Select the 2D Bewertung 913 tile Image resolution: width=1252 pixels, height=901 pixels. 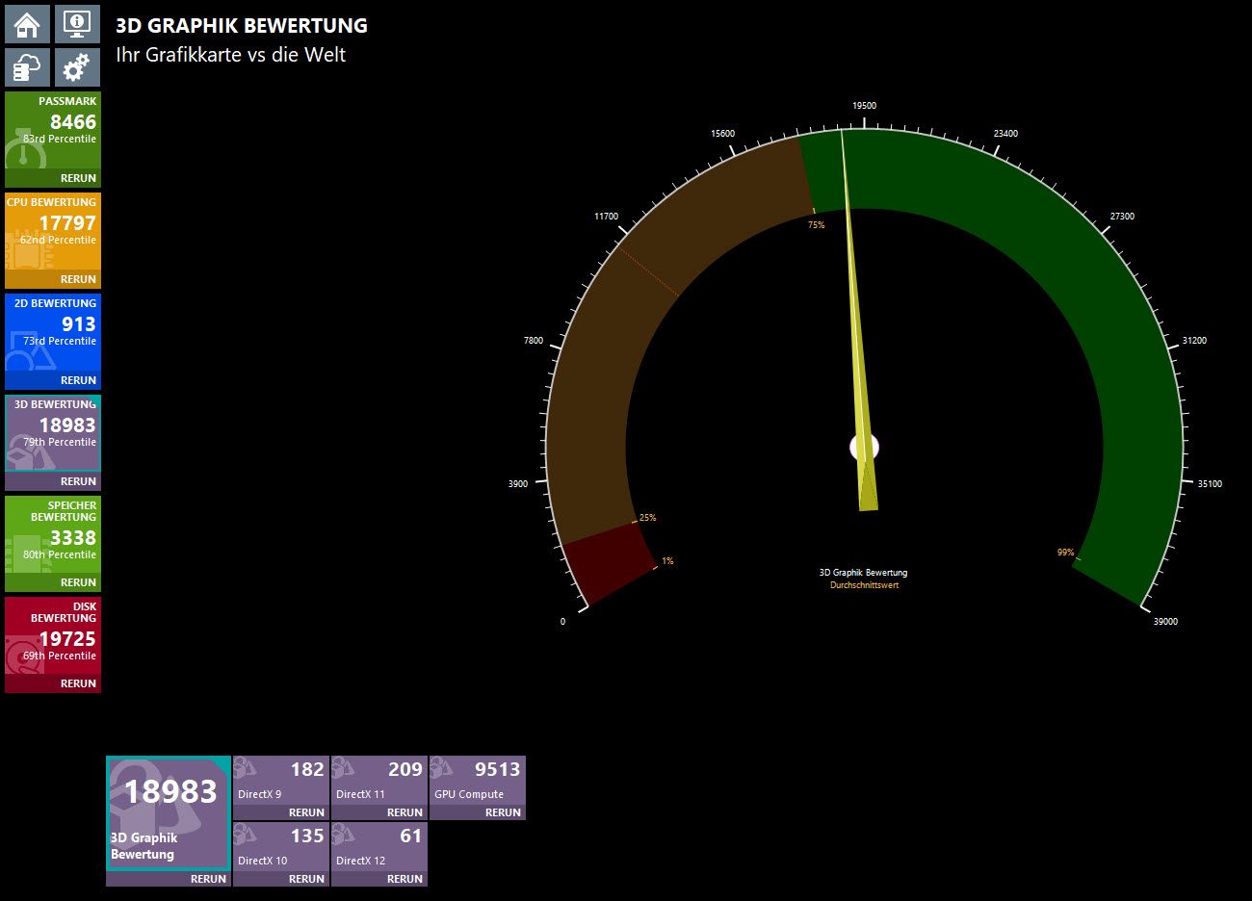[53, 332]
